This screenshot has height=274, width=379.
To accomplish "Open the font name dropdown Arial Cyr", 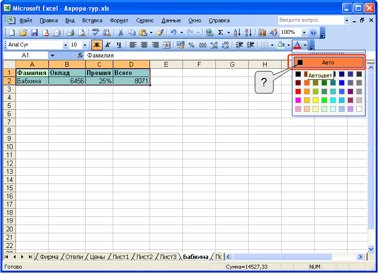I will coord(65,45).
